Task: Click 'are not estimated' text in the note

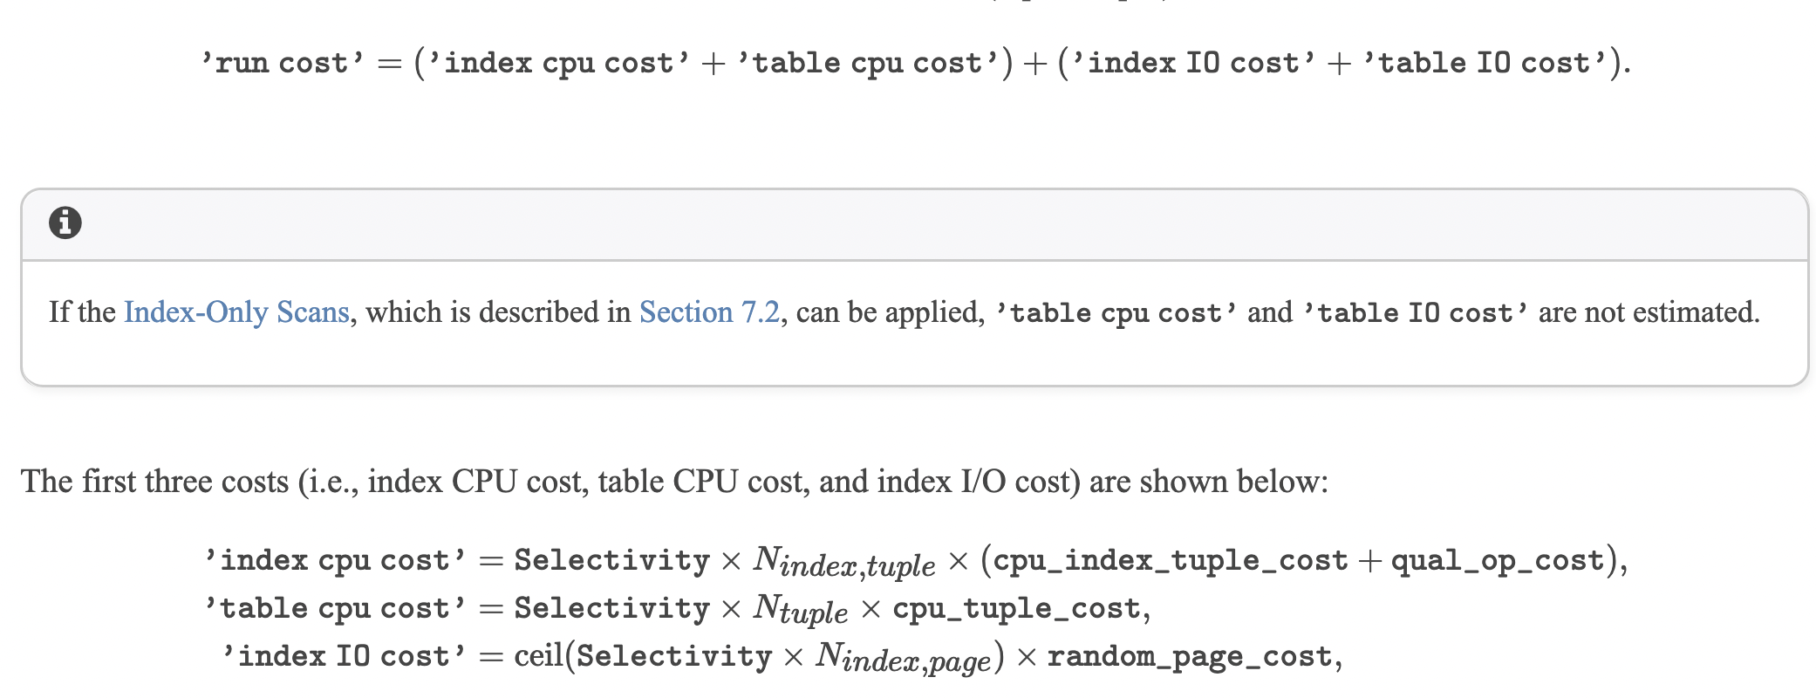Action: pyautogui.click(x=1649, y=312)
